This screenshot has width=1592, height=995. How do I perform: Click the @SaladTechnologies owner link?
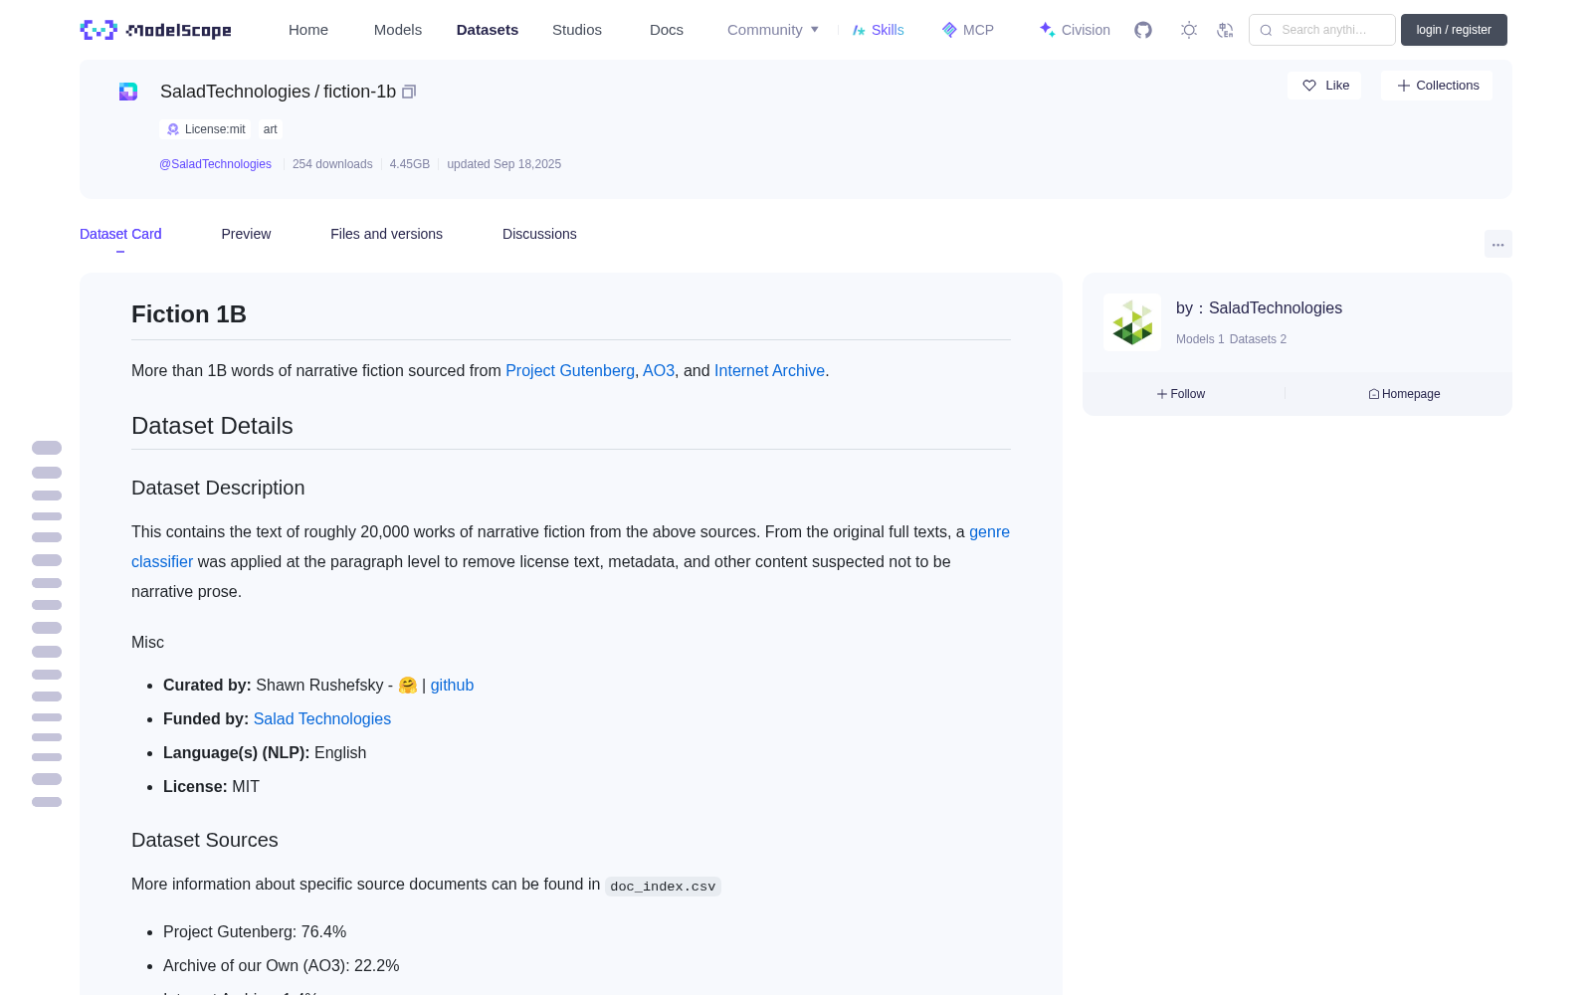[215, 164]
